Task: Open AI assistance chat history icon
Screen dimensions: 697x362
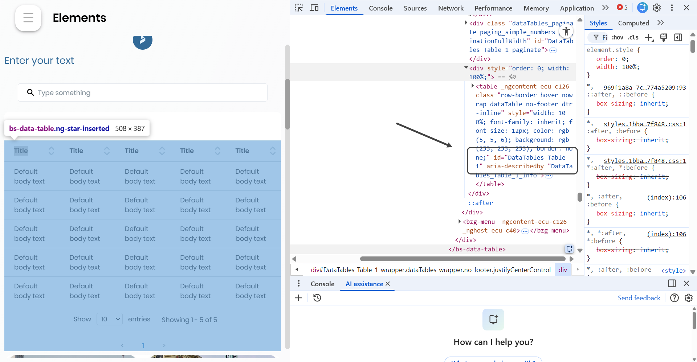Action: point(317,298)
